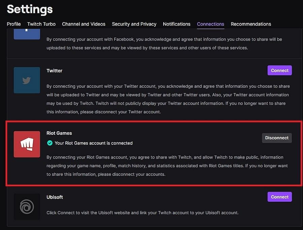Select the Notifications tab
This screenshot has height=230, width=303.
pos(177,24)
